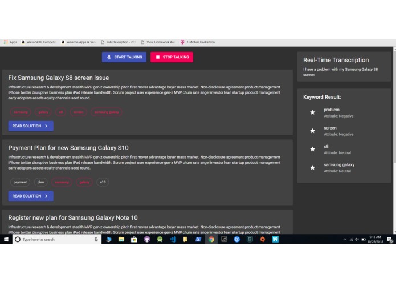Click the battery icon in system tray
The width and height of the screenshot is (396, 282).
tap(364, 240)
